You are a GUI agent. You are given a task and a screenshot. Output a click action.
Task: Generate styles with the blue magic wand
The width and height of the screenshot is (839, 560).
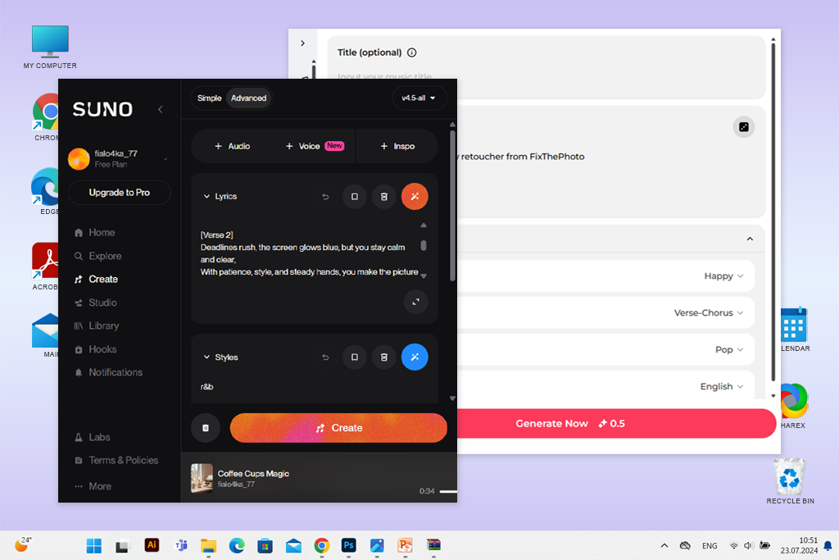pos(415,357)
